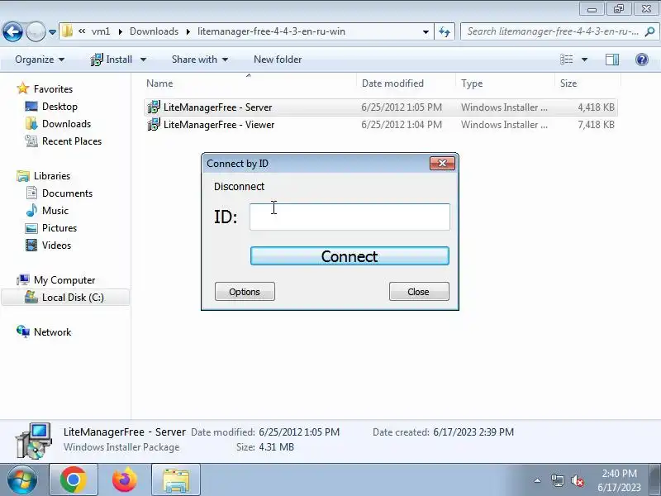This screenshot has width=661, height=496.
Task: Launch Google Chrome from taskbar
Action: pos(74,480)
